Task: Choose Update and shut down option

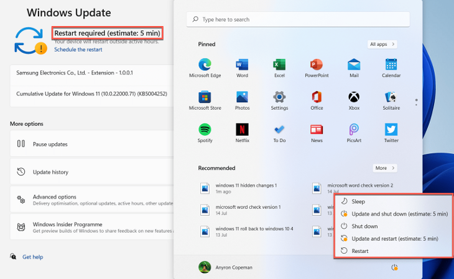Action: point(394,214)
